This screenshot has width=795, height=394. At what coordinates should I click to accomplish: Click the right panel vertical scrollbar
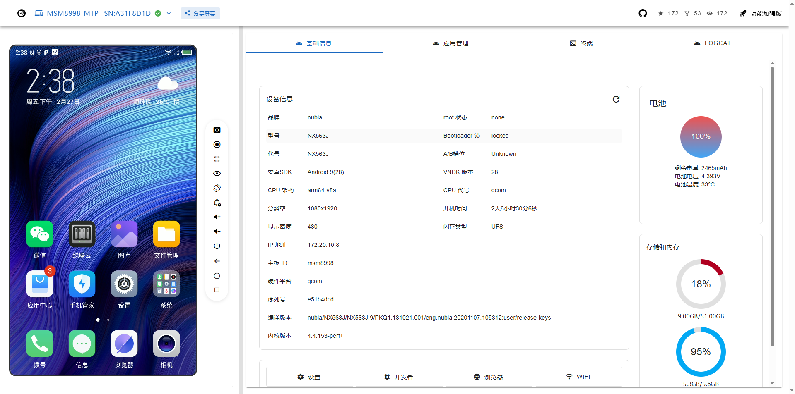click(x=772, y=207)
